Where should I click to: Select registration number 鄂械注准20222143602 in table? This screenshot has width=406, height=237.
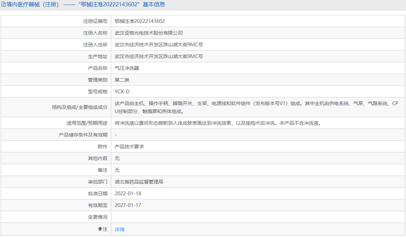click(x=139, y=21)
